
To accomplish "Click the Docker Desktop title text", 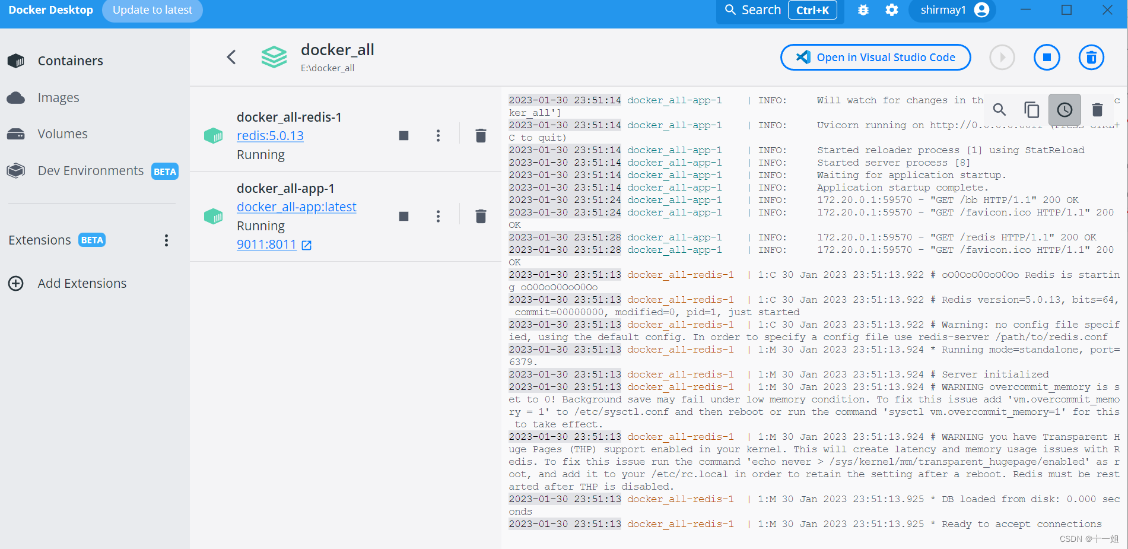I will [50, 10].
